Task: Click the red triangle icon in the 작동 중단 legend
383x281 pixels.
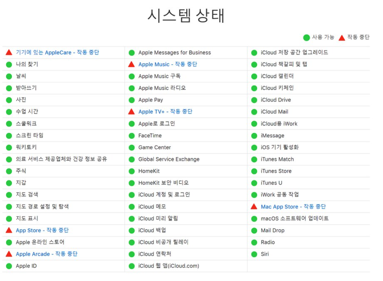Action: (342, 38)
